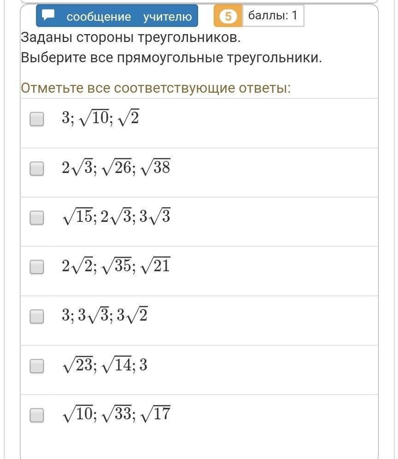The image size is (398, 459).
Task: Click the speech bubble icon
Action: pos(48,16)
